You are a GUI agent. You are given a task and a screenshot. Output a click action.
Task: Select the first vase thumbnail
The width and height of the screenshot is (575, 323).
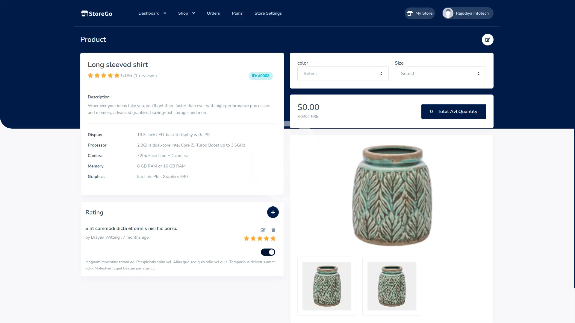327,286
